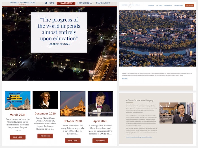Open Membership in the right page nav
The width and height of the screenshot is (198, 148).
click(x=151, y=5)
